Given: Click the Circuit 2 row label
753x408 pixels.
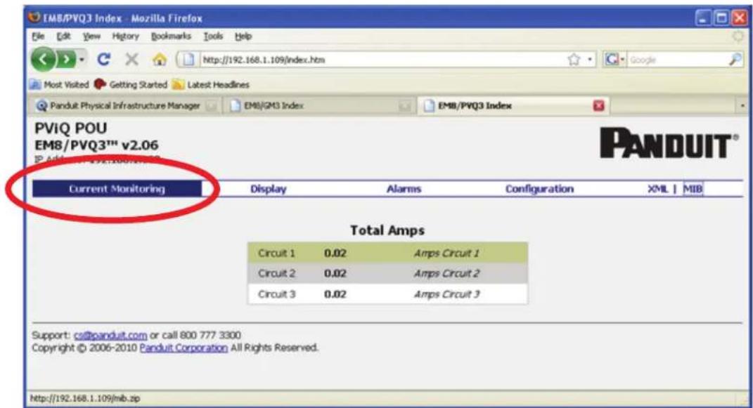Looking at the screenshot, I should [276, 273].
